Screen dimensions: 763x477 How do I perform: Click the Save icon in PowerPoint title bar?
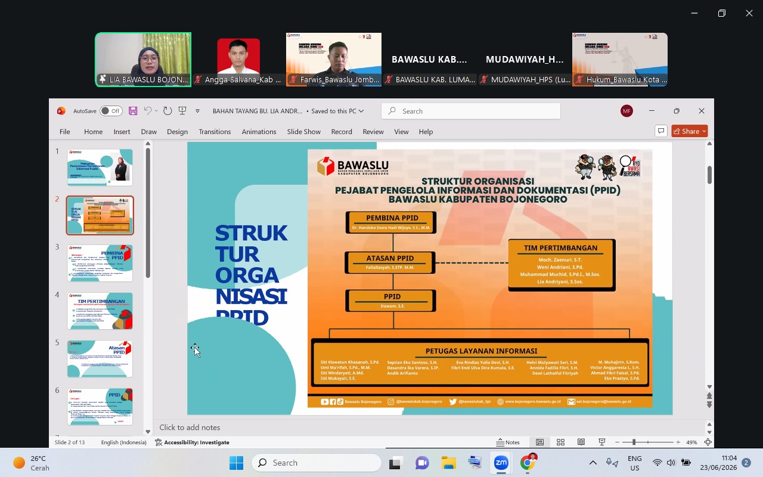coord(133,111)
